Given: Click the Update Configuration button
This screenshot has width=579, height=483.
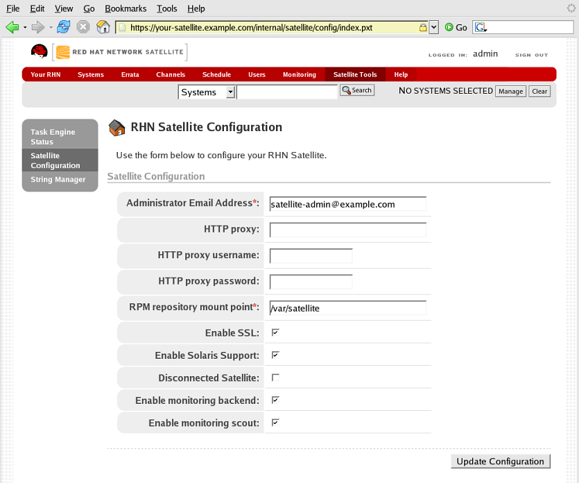Looking at the screenshot, I should pyautogui.click(x=501, y=461).
